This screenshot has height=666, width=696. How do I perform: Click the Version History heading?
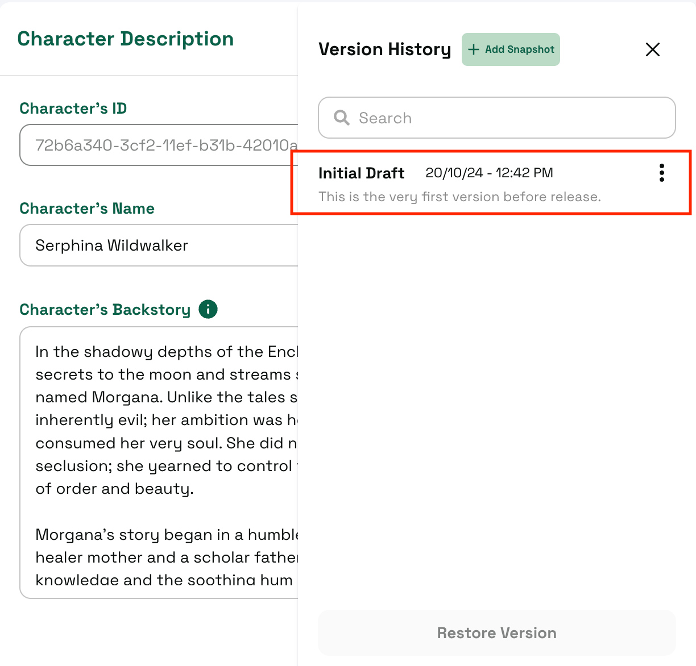click(x=384, y=49)
